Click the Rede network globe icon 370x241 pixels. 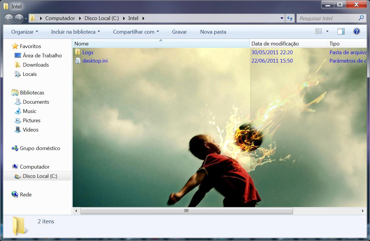coord(15,194)
